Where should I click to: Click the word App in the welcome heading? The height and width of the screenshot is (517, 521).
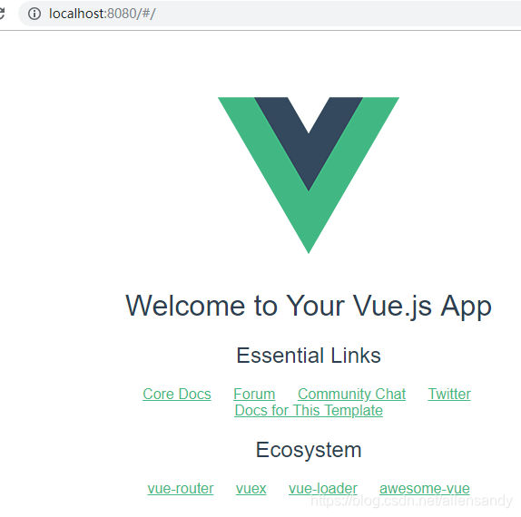click(x=467, y=307)
